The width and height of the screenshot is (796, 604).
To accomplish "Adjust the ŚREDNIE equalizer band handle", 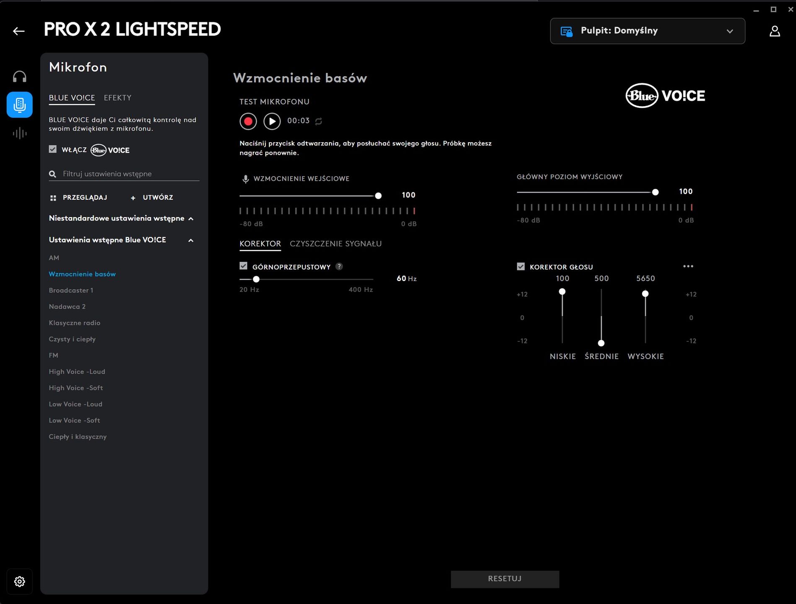I will click(x=601, y=343).
